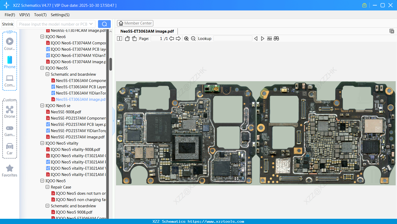This screenshot has height=224, width=397.
Task: Collapse the IQOO Neo5S tree node
Action: click(42, 68)
